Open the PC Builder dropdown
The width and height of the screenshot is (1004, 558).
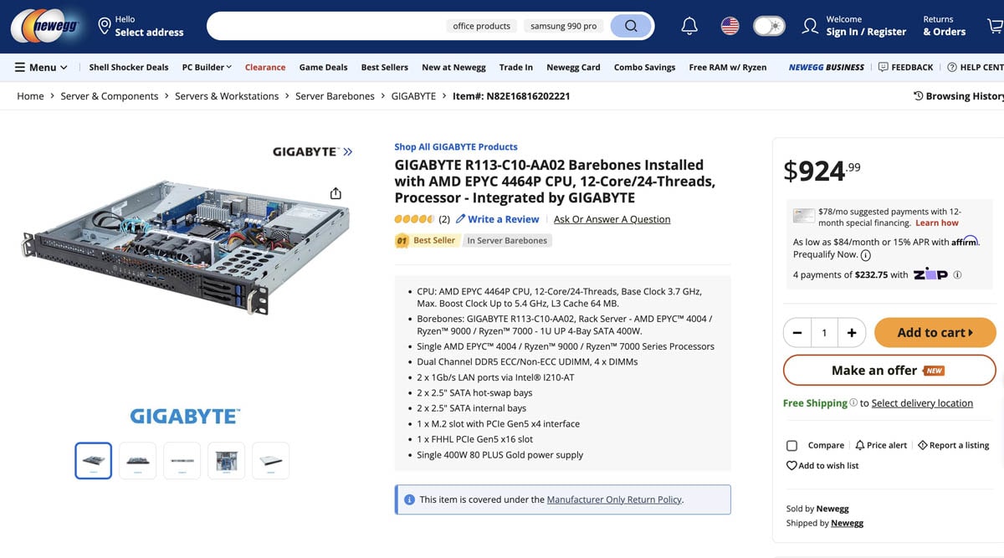(207, 67)
